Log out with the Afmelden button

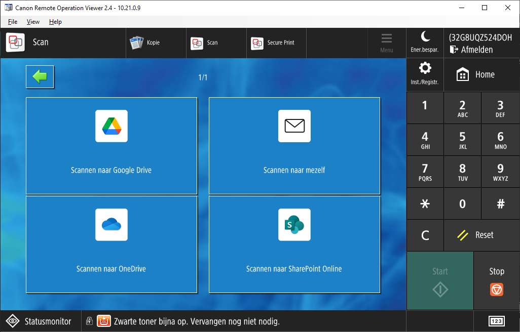tap(471, 50)
